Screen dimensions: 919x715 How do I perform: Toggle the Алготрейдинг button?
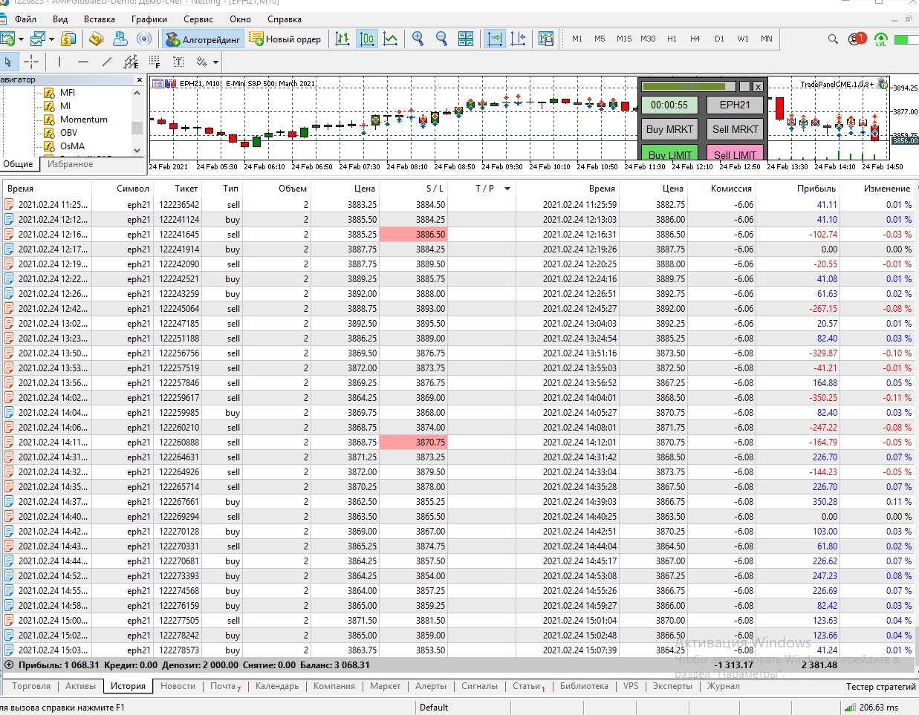pyautogui.click(x=204, y=39)
